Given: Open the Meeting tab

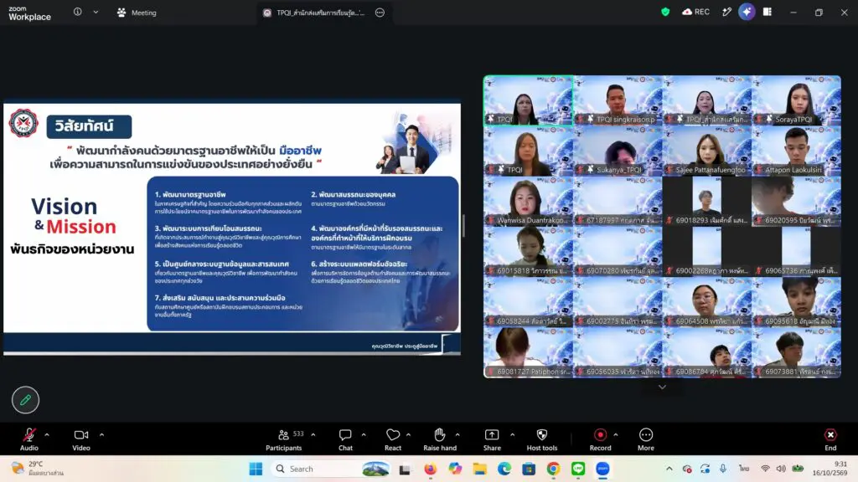Looking at the screenshot, I should tap(137, 13).
